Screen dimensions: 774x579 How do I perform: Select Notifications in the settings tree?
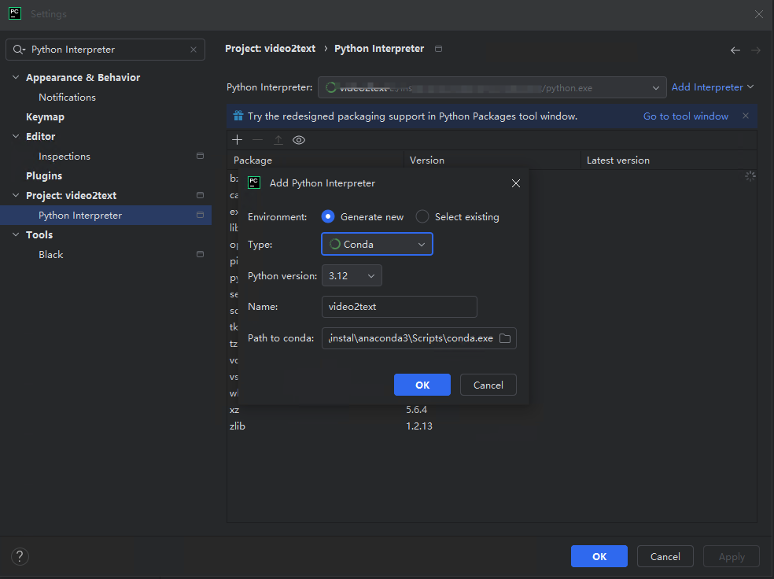coord(67,98)
